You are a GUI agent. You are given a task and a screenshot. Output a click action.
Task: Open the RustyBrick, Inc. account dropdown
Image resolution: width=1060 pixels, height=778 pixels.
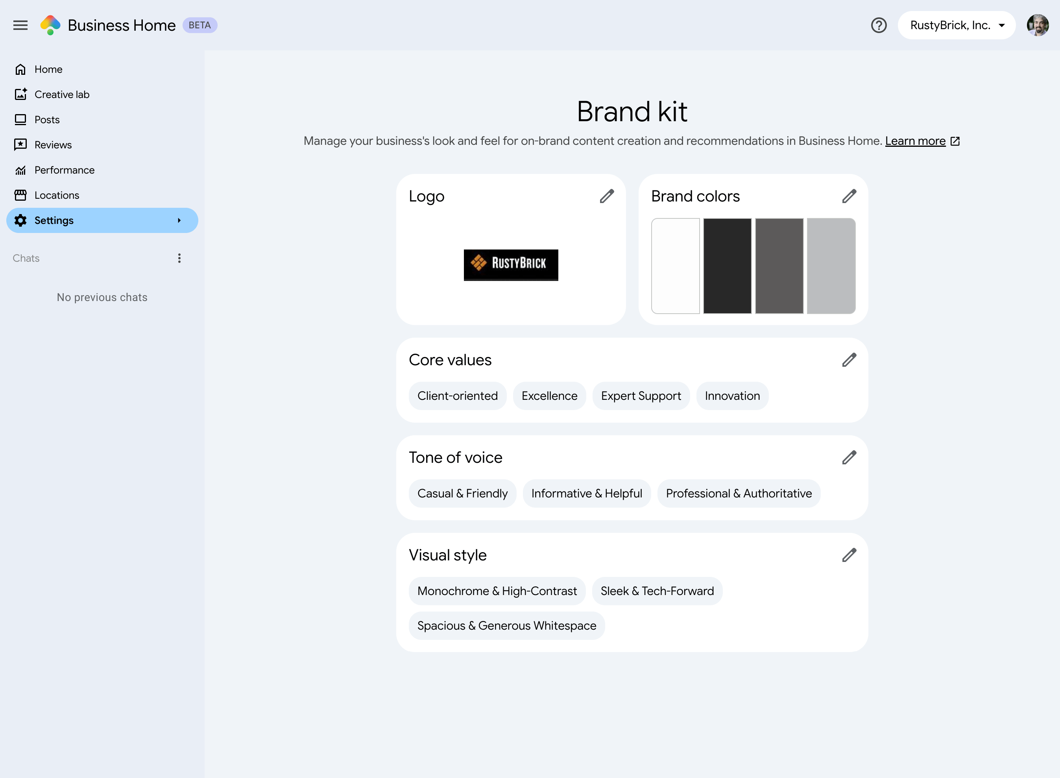[x=957, y=25]
